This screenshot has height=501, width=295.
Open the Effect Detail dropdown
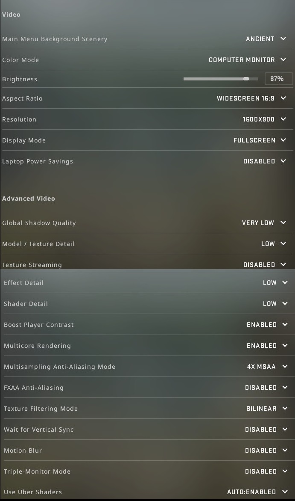(x=275, y=283)
